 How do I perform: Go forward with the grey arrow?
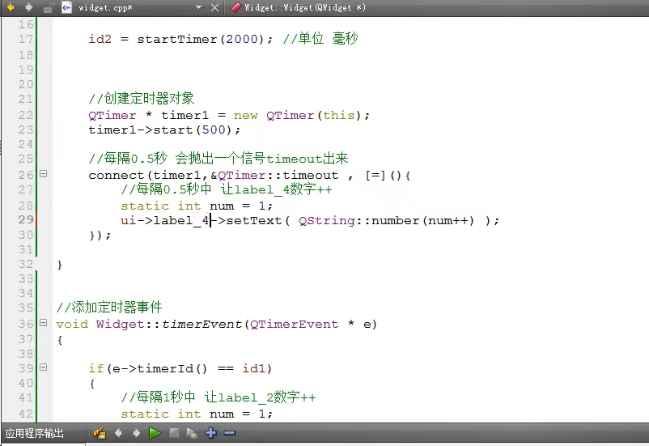click(x=29, y=7)
